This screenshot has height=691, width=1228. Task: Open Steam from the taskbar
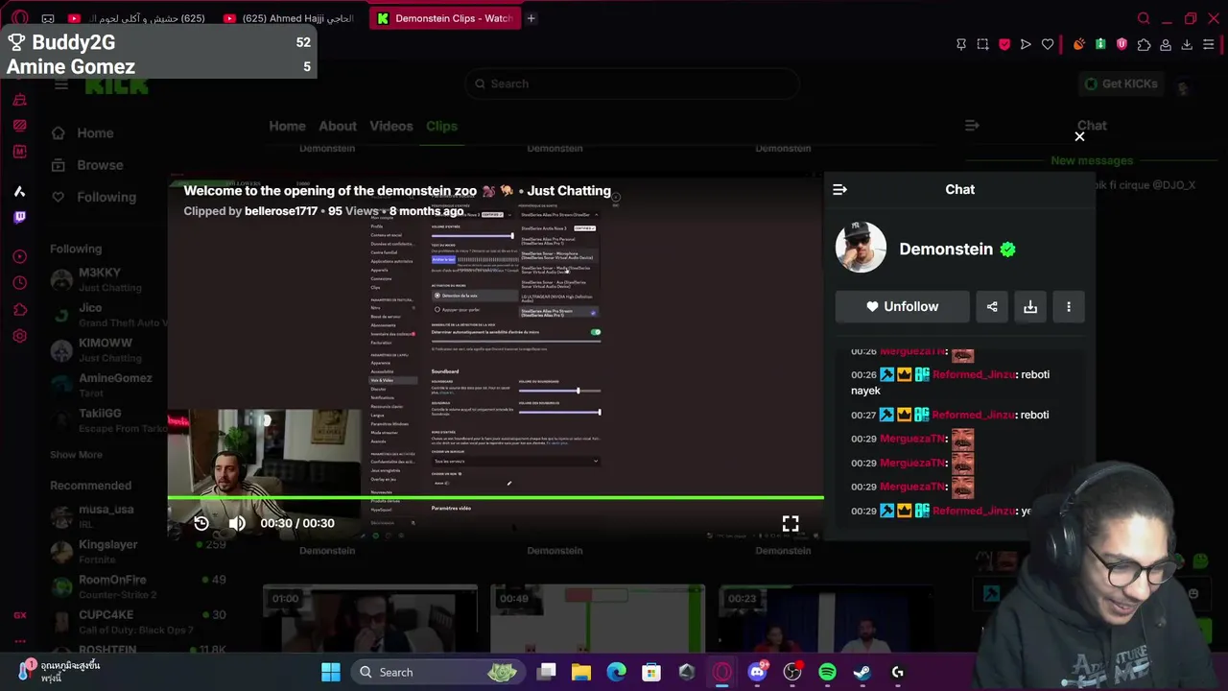pyautogui.click(x=862, y=672)
